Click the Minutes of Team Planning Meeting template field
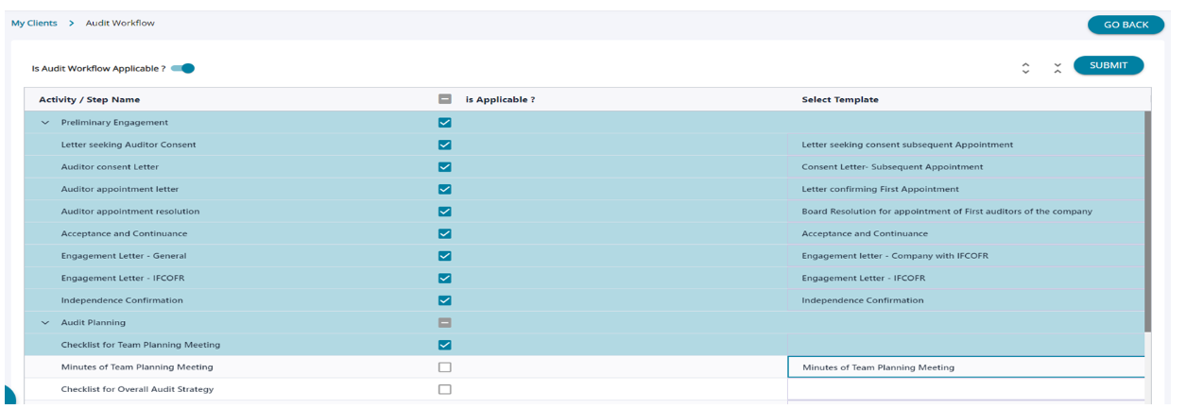1186x409 pixels. 964,367
